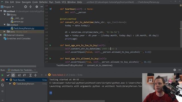Screen dimensions: 182x102
Task: Open the Run menu
Action: 51,2
